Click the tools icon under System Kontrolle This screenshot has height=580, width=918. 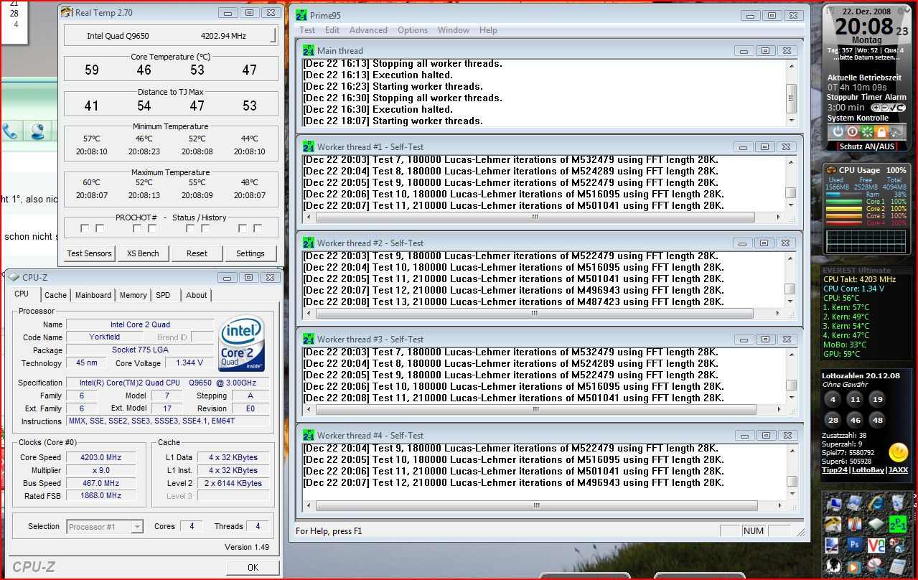(x=896, y=132)
